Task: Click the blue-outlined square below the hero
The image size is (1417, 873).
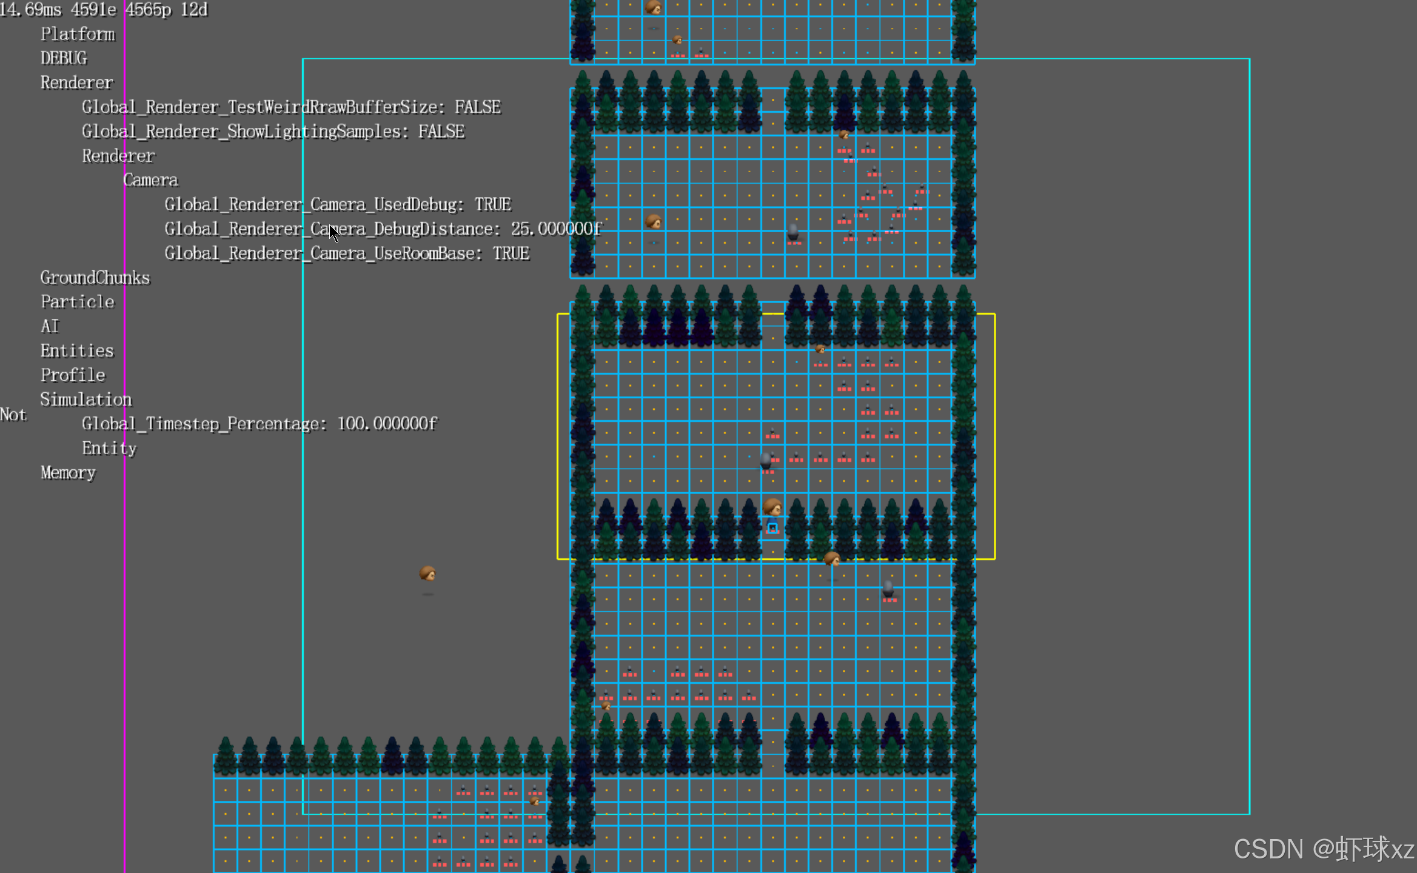Action: pos(772,528)
